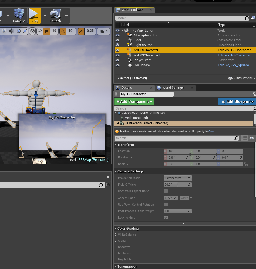
Task: Hide Atmospheric Fog using its eye icon
Action: pos(117,35)
